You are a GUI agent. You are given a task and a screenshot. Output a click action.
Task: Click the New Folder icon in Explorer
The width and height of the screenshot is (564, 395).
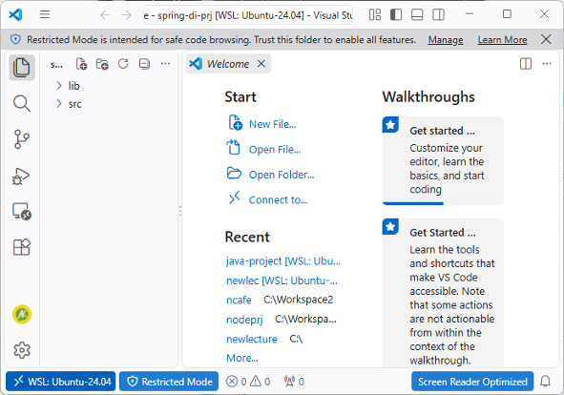[x=102, y=64]
